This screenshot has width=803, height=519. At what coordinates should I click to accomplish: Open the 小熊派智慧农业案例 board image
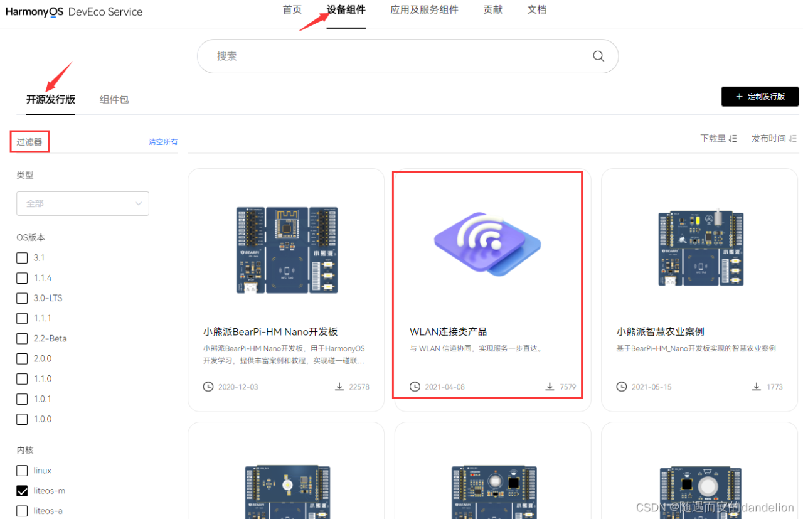pyautogui.click(x=700, y=248)
